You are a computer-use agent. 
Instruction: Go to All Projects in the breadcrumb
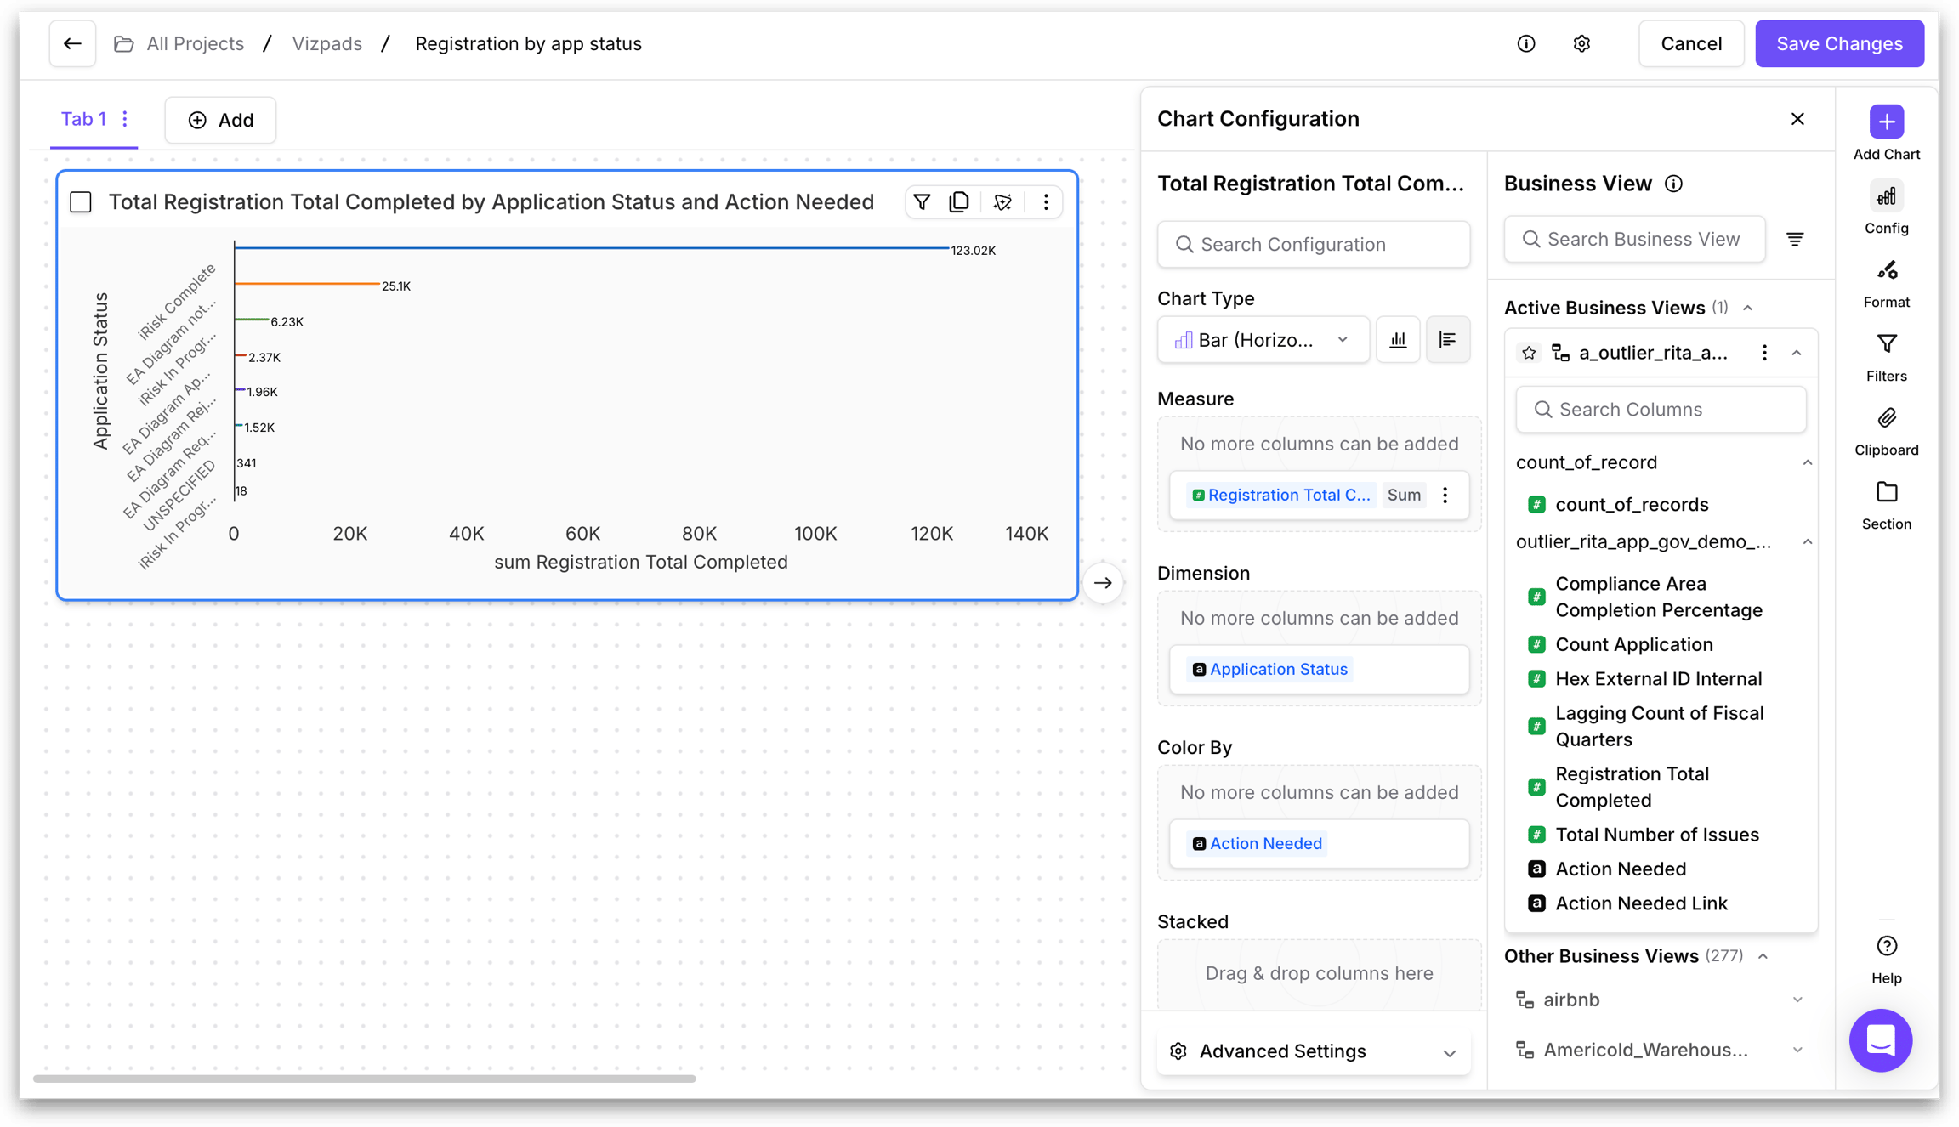coord(195,43)
